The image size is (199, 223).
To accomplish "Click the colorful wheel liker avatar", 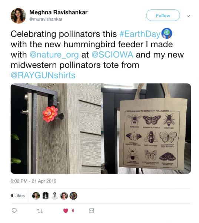I will pos(73,196).
